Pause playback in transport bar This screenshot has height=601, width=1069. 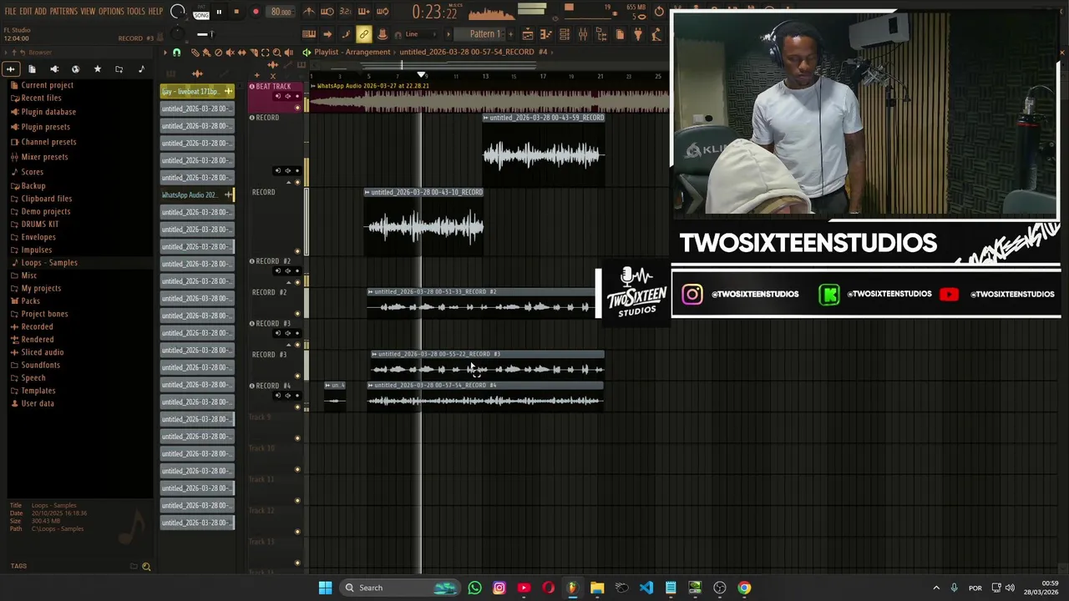coord(219,12)
